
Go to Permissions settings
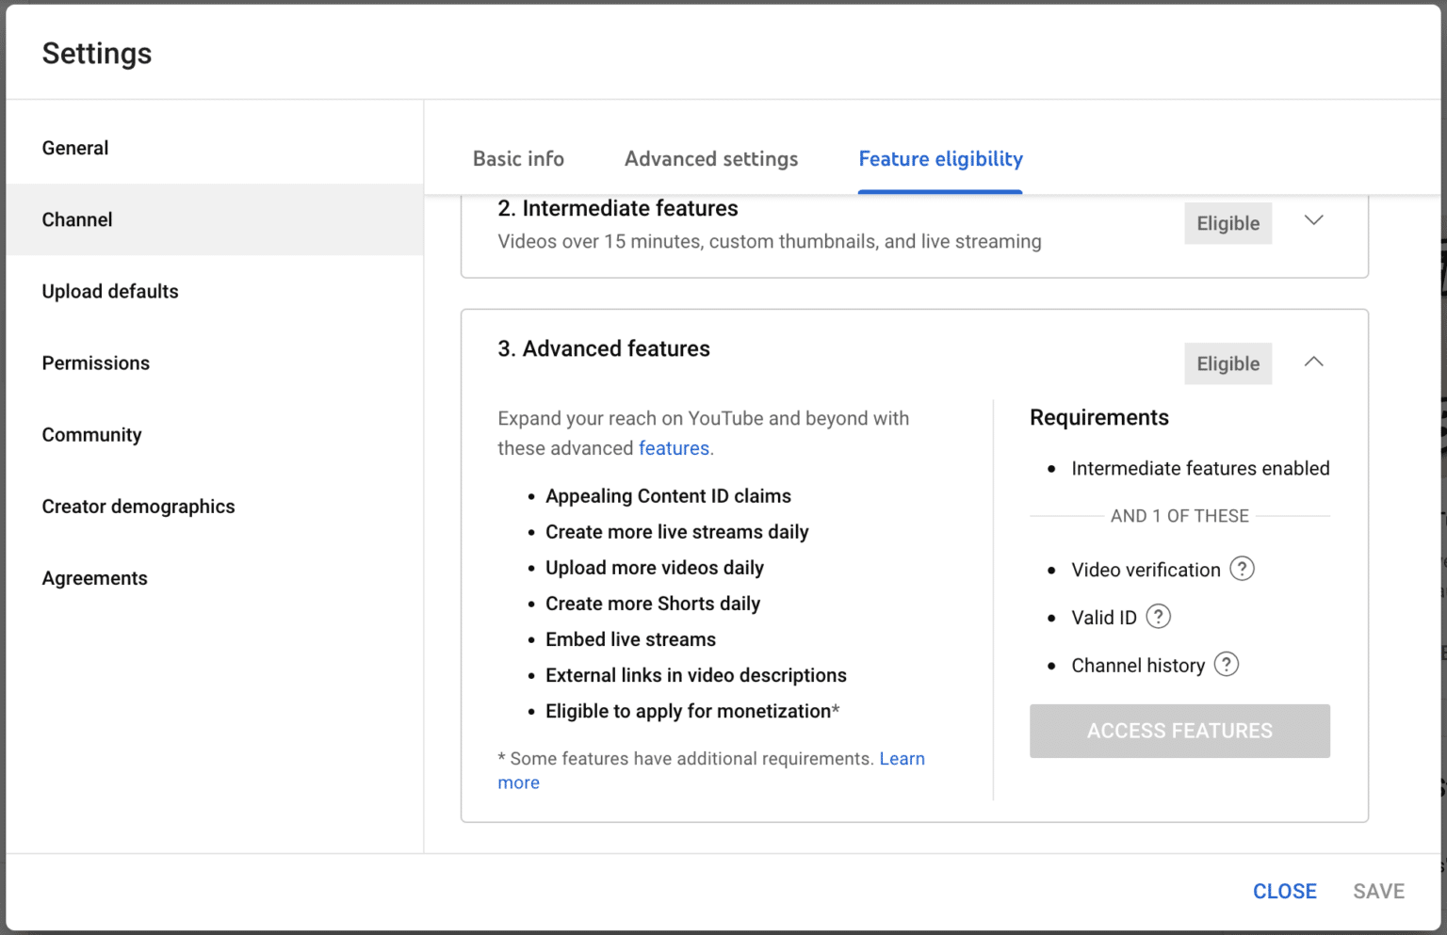click(95, 363)
